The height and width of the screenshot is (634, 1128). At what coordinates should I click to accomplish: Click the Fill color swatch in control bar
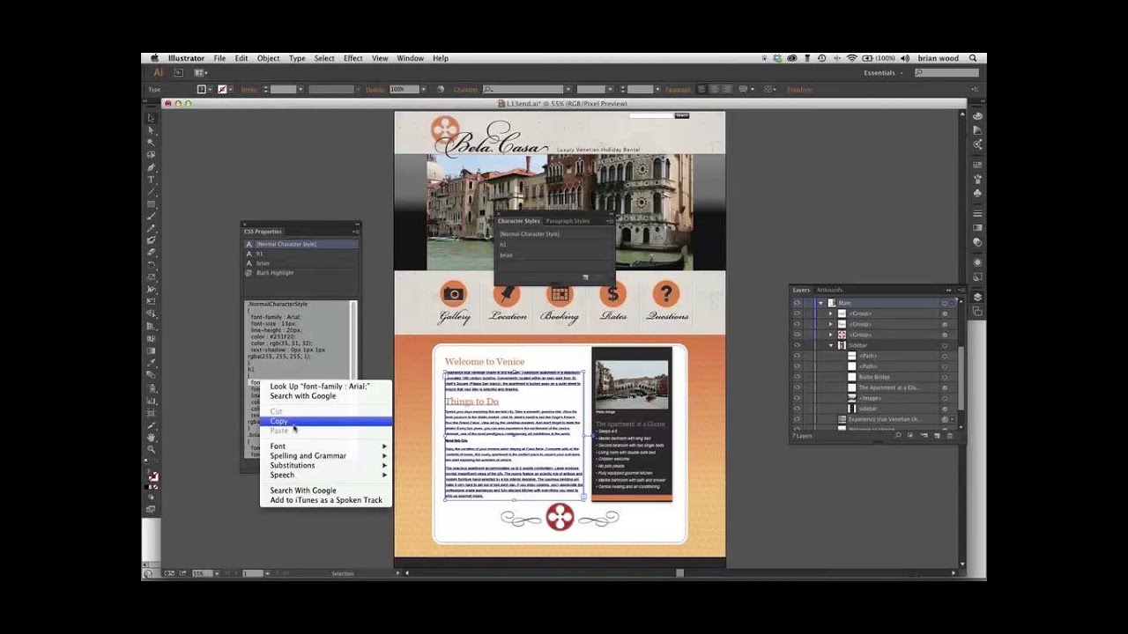pos(202,90)
